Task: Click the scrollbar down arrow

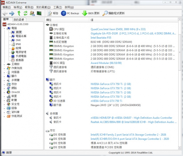Action: point(180,148)
